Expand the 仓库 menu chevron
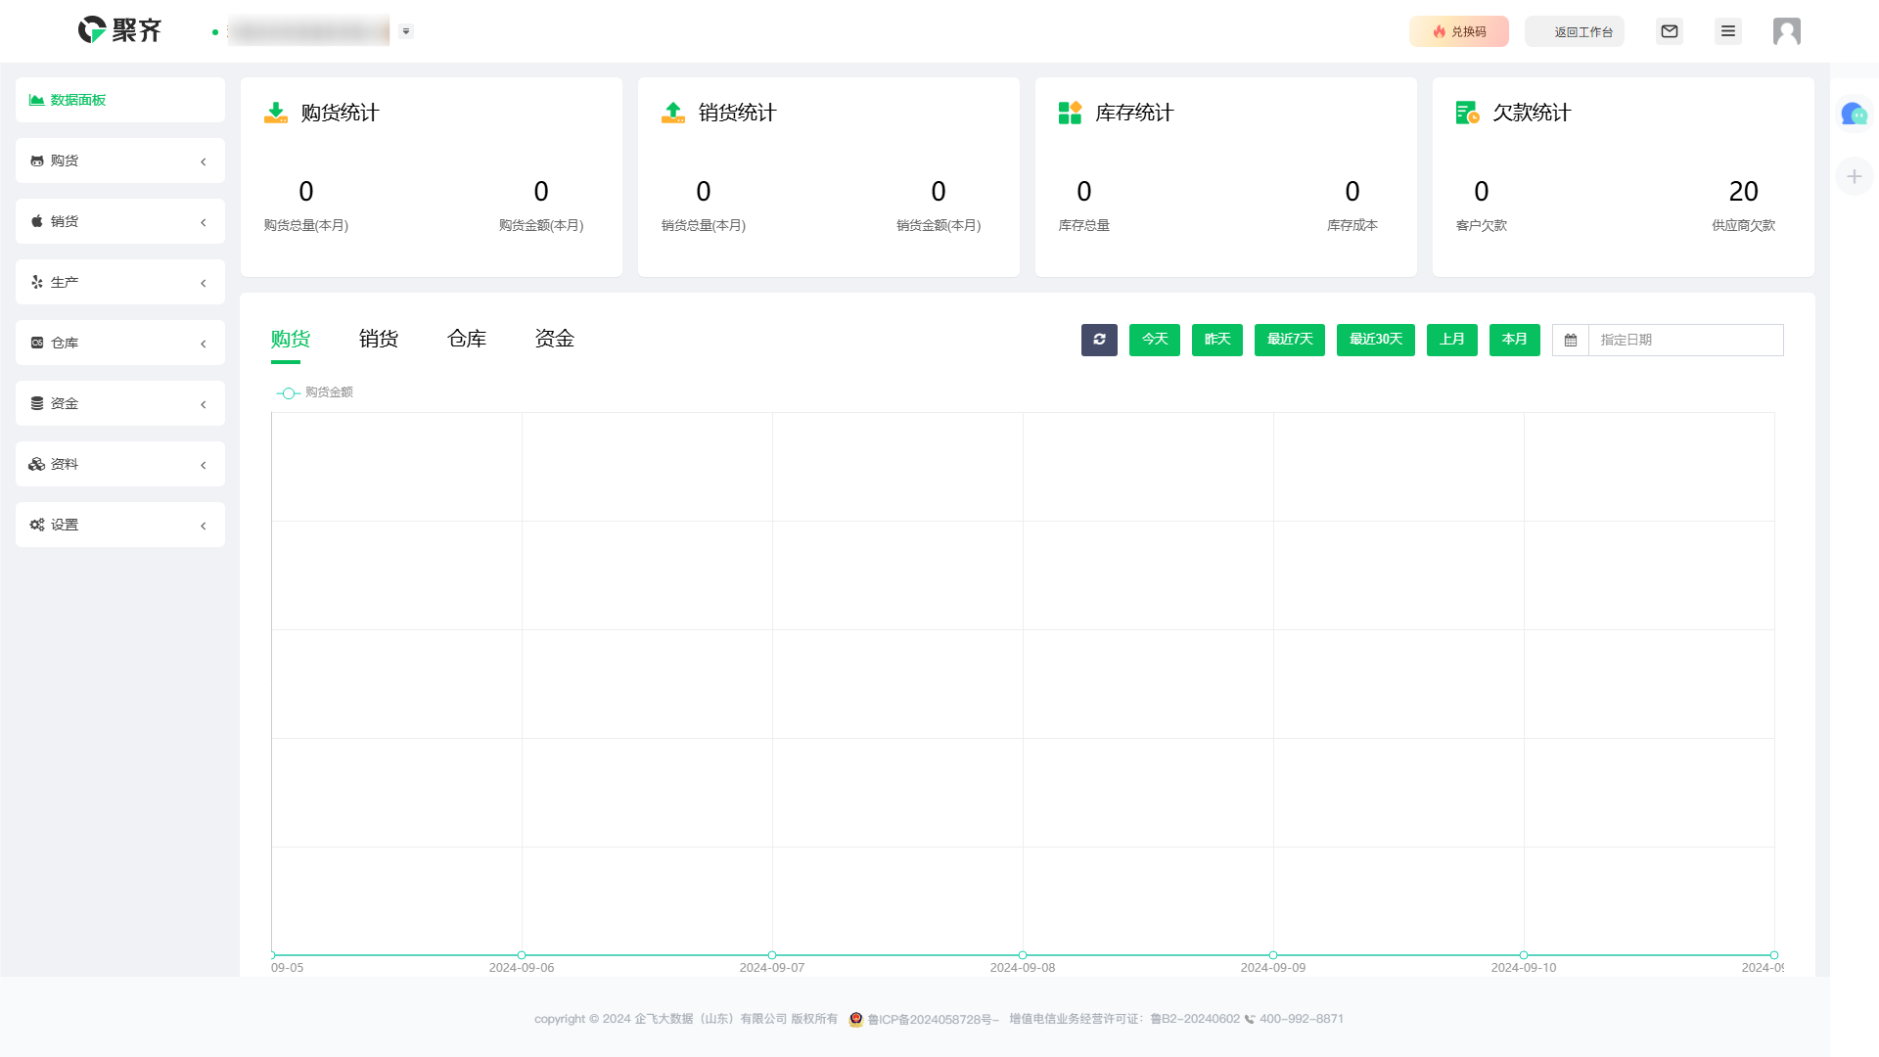The width and height of the screenshot is (1879, 1057). 204,344
